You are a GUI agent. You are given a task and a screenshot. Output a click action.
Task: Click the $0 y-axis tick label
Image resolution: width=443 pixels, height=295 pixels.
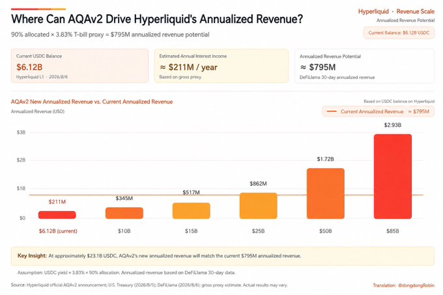(22, 218)
